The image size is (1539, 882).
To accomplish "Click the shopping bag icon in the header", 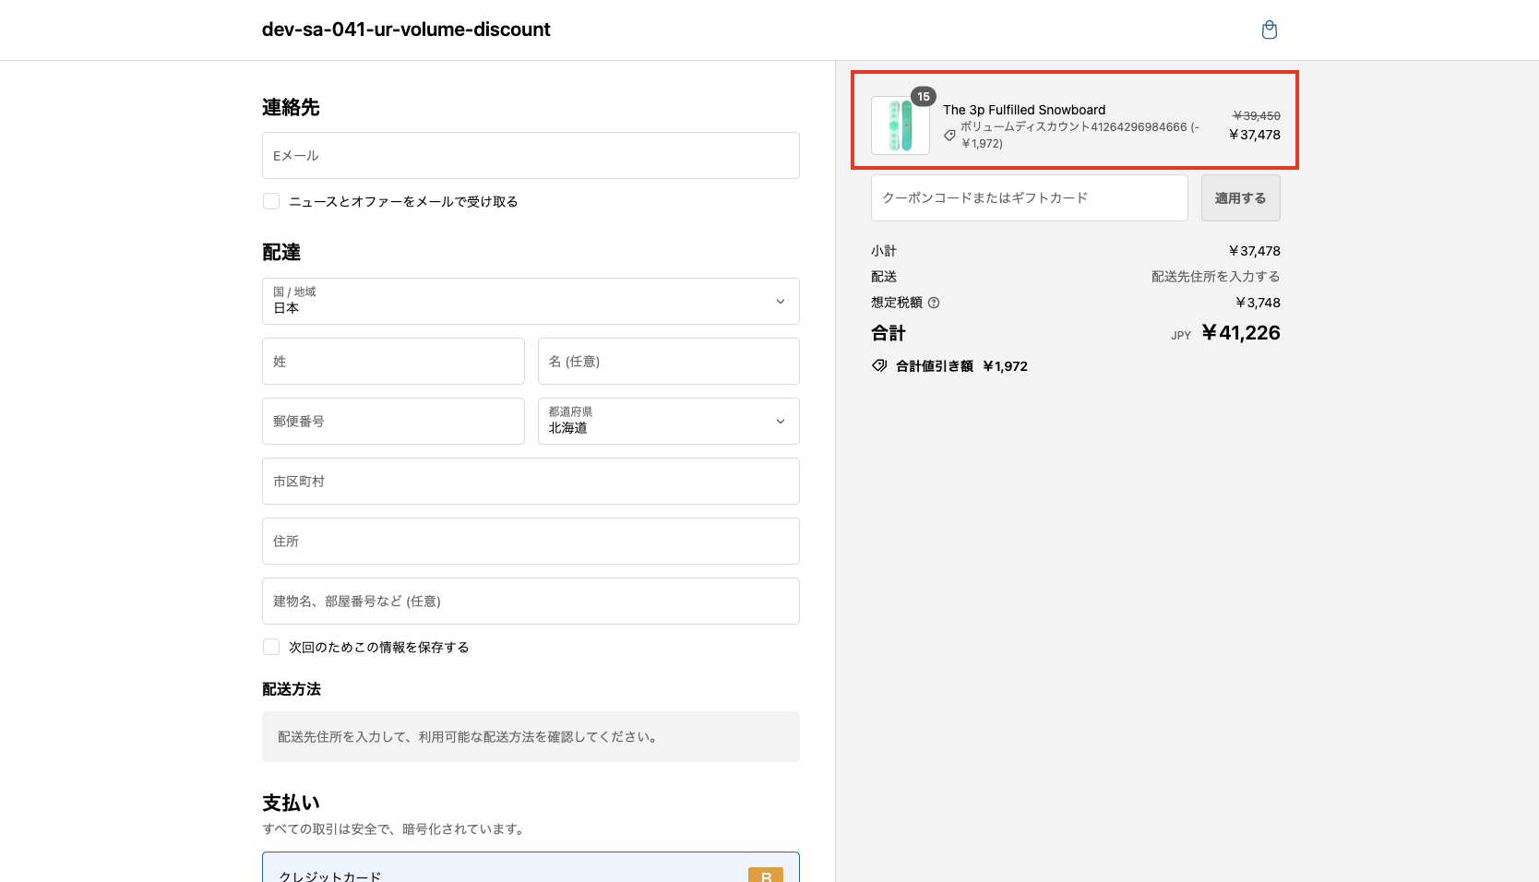I will click(1269, 30).
